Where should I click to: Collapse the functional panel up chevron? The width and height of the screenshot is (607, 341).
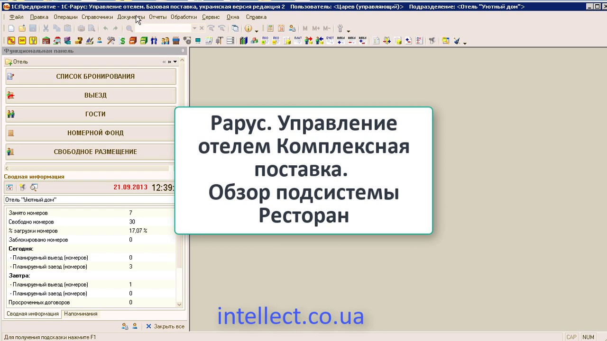click(x=182, y=61)
